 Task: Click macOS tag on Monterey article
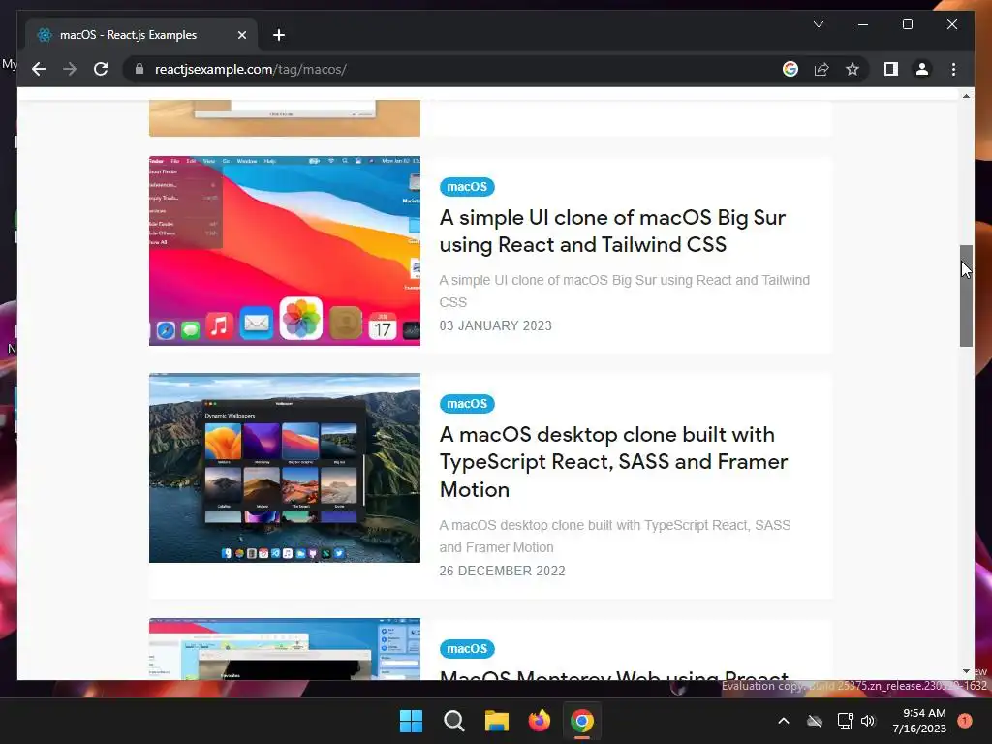[x=467, y=648]
